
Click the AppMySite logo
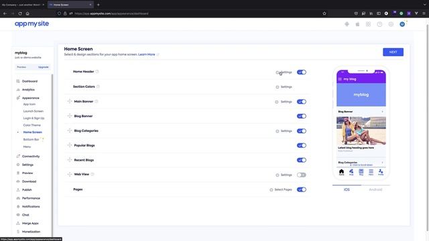coord(32,24)
